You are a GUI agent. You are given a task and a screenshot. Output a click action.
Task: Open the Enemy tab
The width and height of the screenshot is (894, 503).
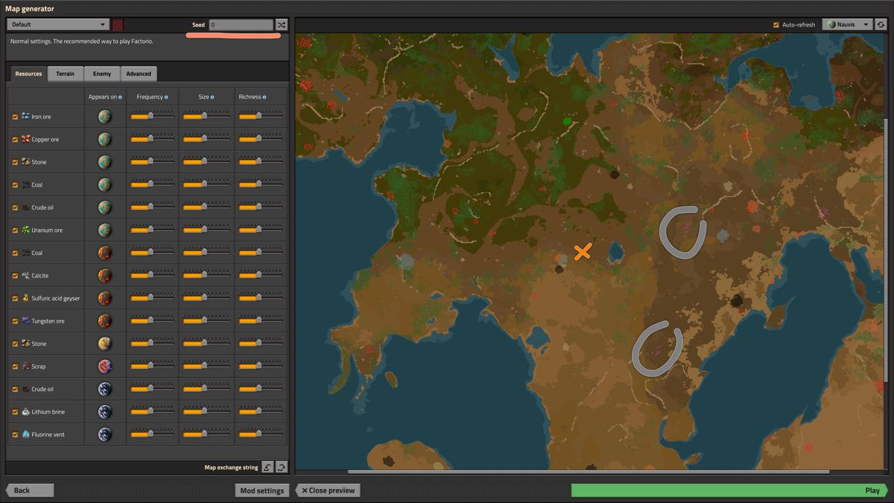[x=102, y=73]
